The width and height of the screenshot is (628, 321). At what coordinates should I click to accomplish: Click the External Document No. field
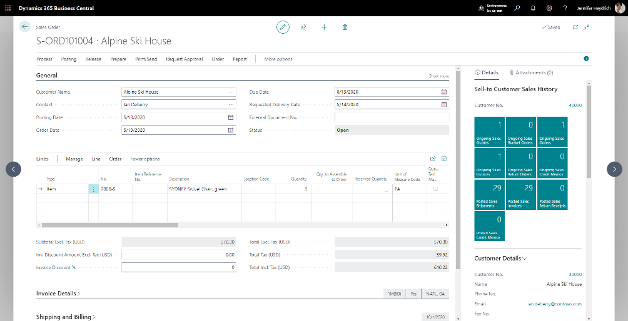392,117
